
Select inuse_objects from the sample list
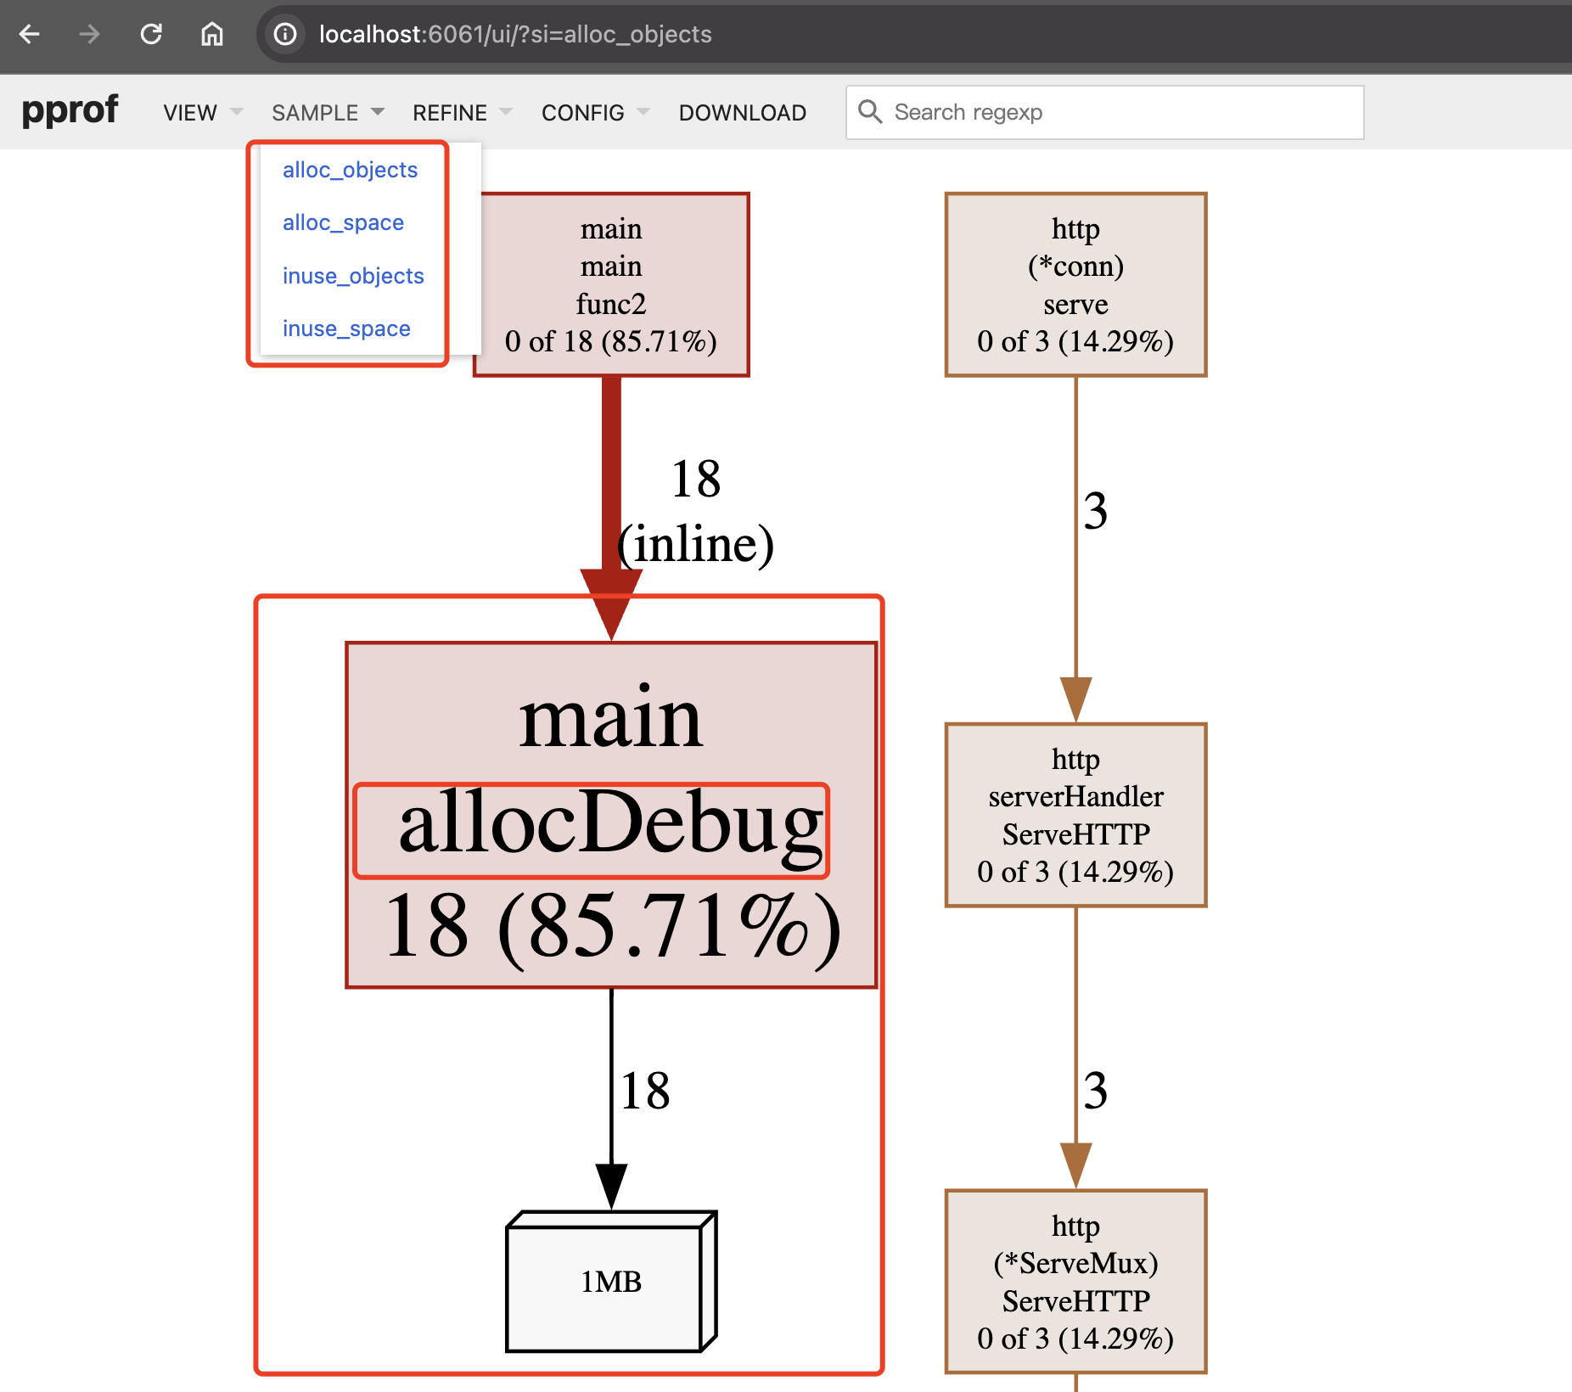353,276
